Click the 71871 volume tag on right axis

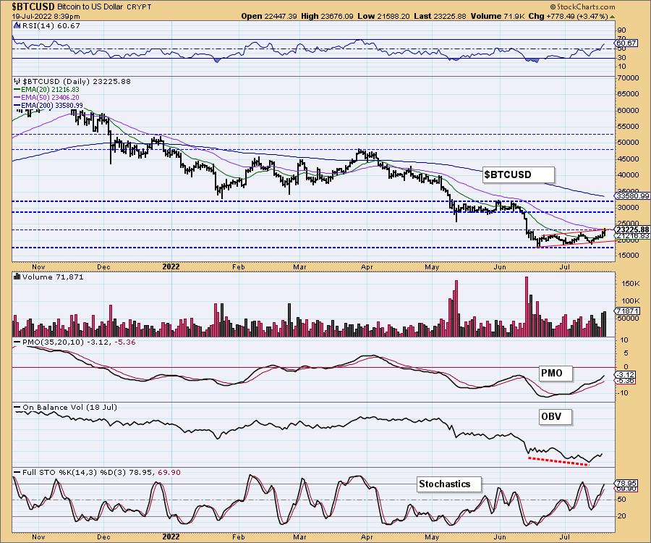click(x=627, y=311)
